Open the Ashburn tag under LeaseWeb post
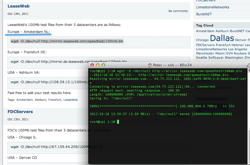Viewport: 250px width, 165px height. click(x=41, y=100)
